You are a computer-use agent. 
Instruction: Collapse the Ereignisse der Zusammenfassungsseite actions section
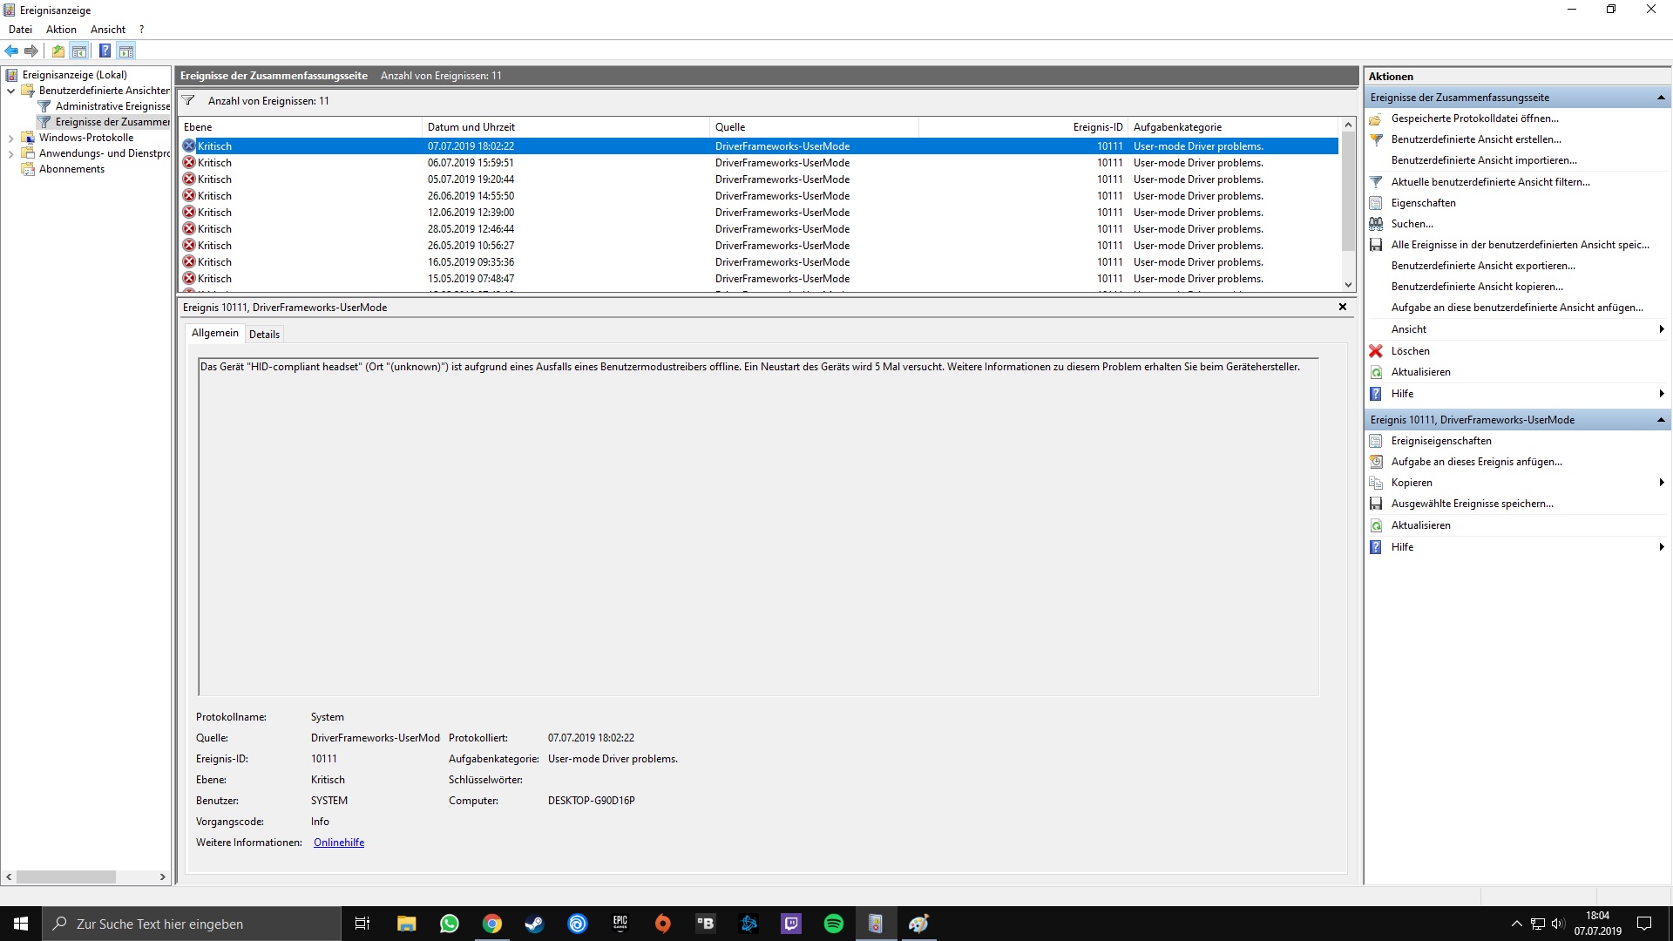click(x=1661, y=98)
